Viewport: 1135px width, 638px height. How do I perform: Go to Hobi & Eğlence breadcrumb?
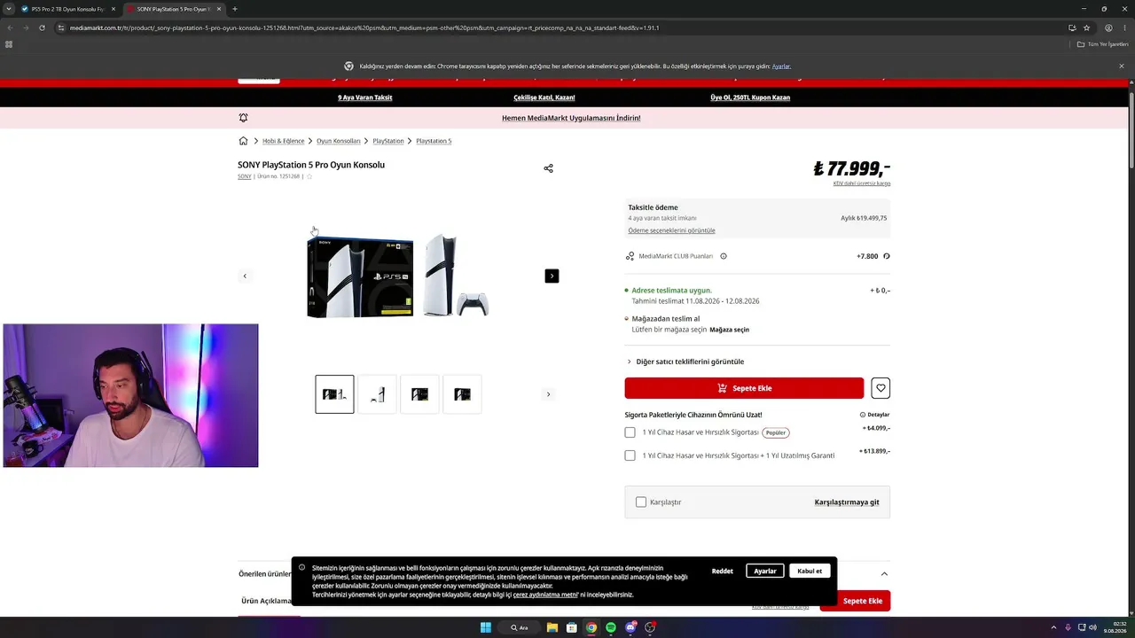(284, 141)
